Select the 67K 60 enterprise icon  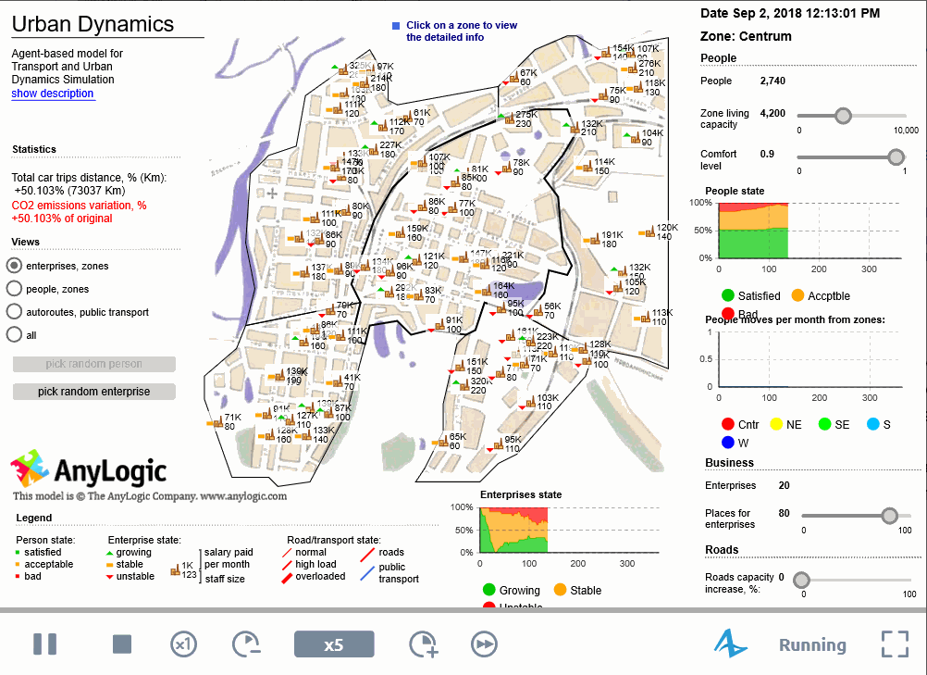pyautogui.click(x=514, y=77)
